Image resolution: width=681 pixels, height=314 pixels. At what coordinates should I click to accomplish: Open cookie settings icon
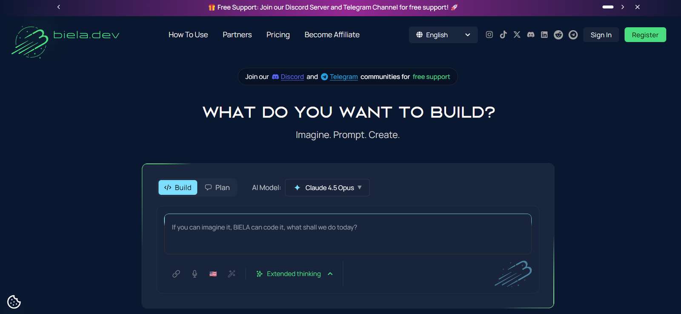(14, 302)
